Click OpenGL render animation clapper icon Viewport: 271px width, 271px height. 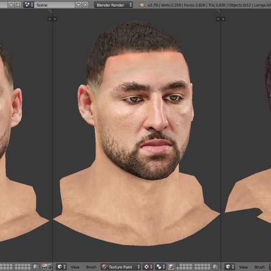50,267
